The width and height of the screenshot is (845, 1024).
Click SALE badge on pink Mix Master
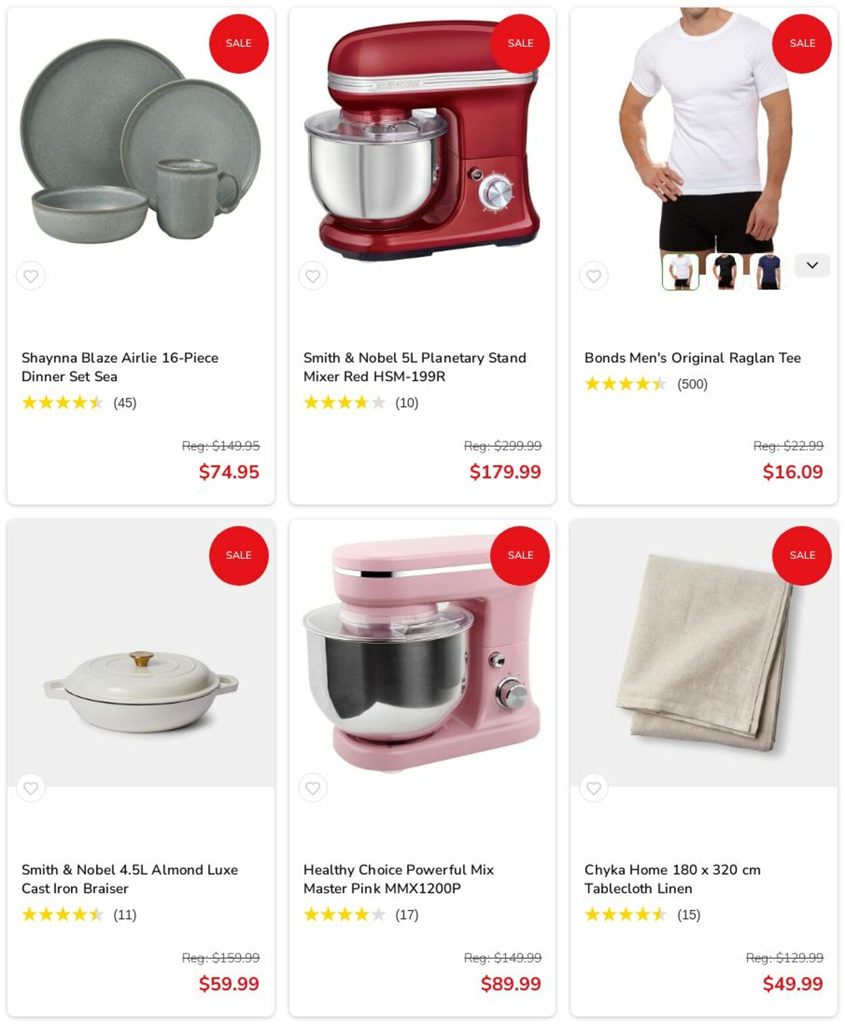pos(520,555)
